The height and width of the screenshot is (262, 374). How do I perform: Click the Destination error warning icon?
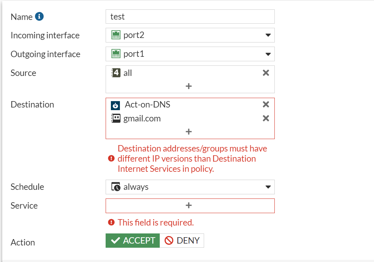[x=111, y=159]
